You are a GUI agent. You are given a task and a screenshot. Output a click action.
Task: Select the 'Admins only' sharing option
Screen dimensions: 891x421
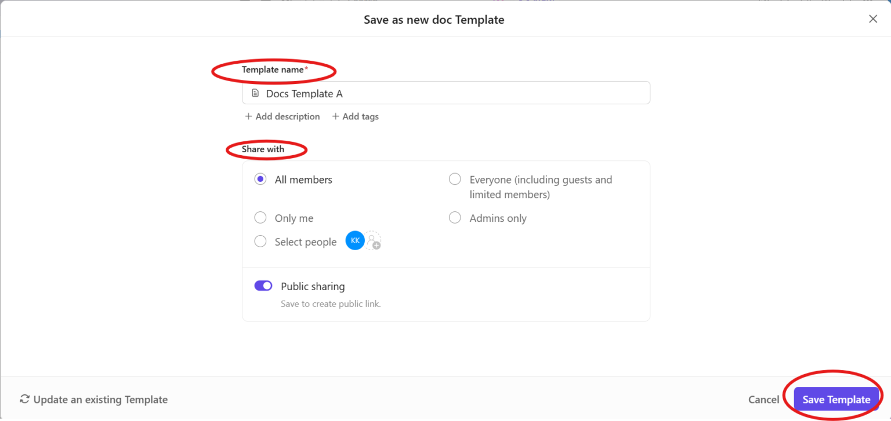455,217
